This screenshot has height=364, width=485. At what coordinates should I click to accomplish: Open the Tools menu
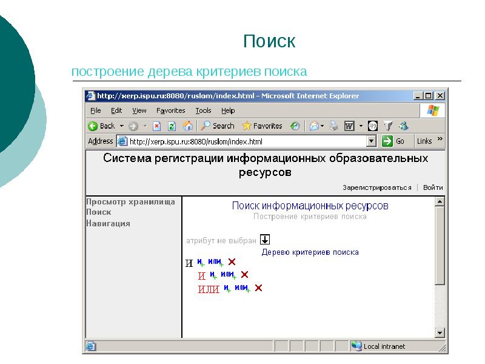(203, 110)
